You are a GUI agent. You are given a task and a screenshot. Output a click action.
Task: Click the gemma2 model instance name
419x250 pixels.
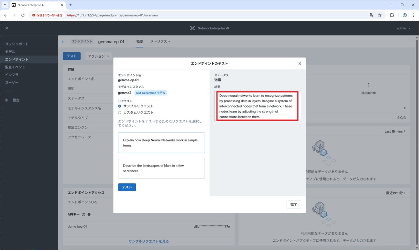tap(125, 93)
